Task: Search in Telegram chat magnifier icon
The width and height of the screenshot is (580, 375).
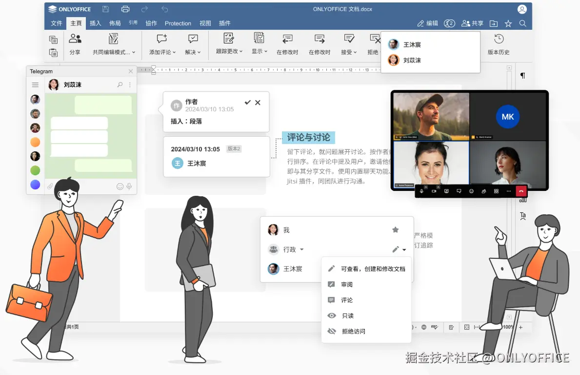Action: click(120, 85)
